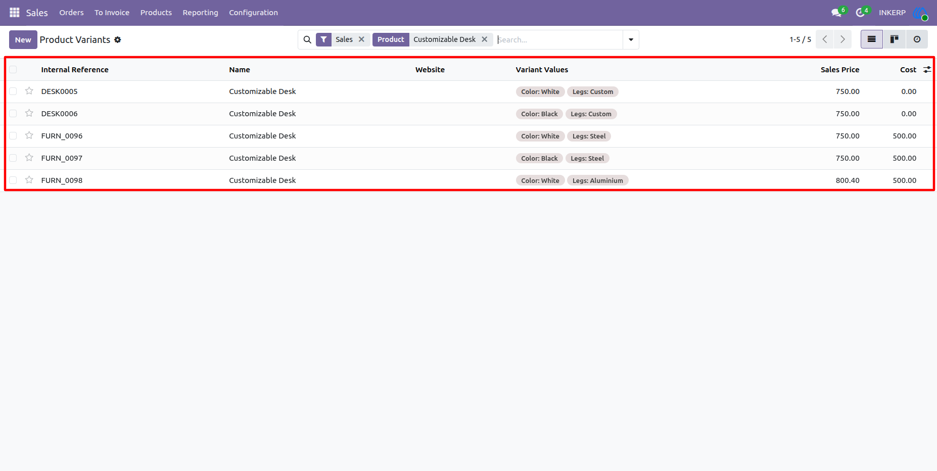This screenshot has height=471, width=937.
Task: Remove the Sales filter facet
Action: 361,39
